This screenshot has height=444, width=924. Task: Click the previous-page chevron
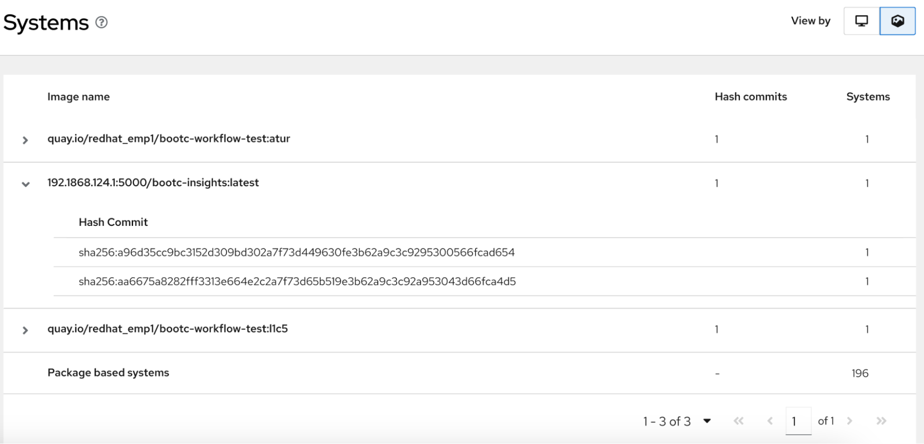click(770, 420)
